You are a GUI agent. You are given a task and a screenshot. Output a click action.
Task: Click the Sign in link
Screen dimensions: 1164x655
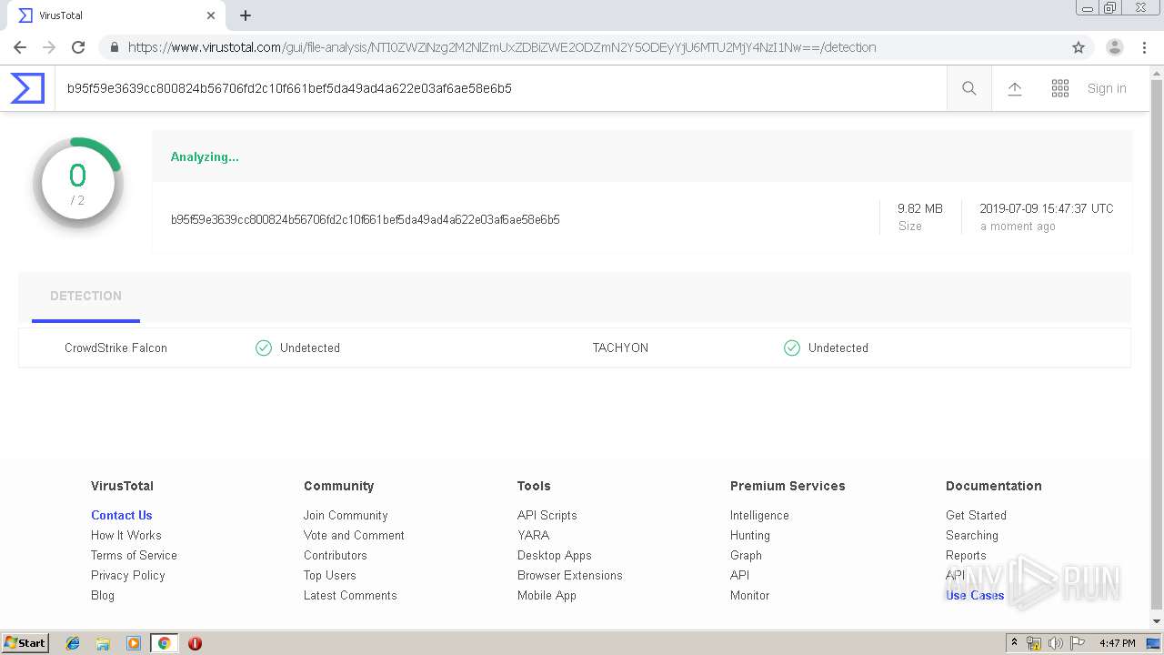tap(1107, 88)
